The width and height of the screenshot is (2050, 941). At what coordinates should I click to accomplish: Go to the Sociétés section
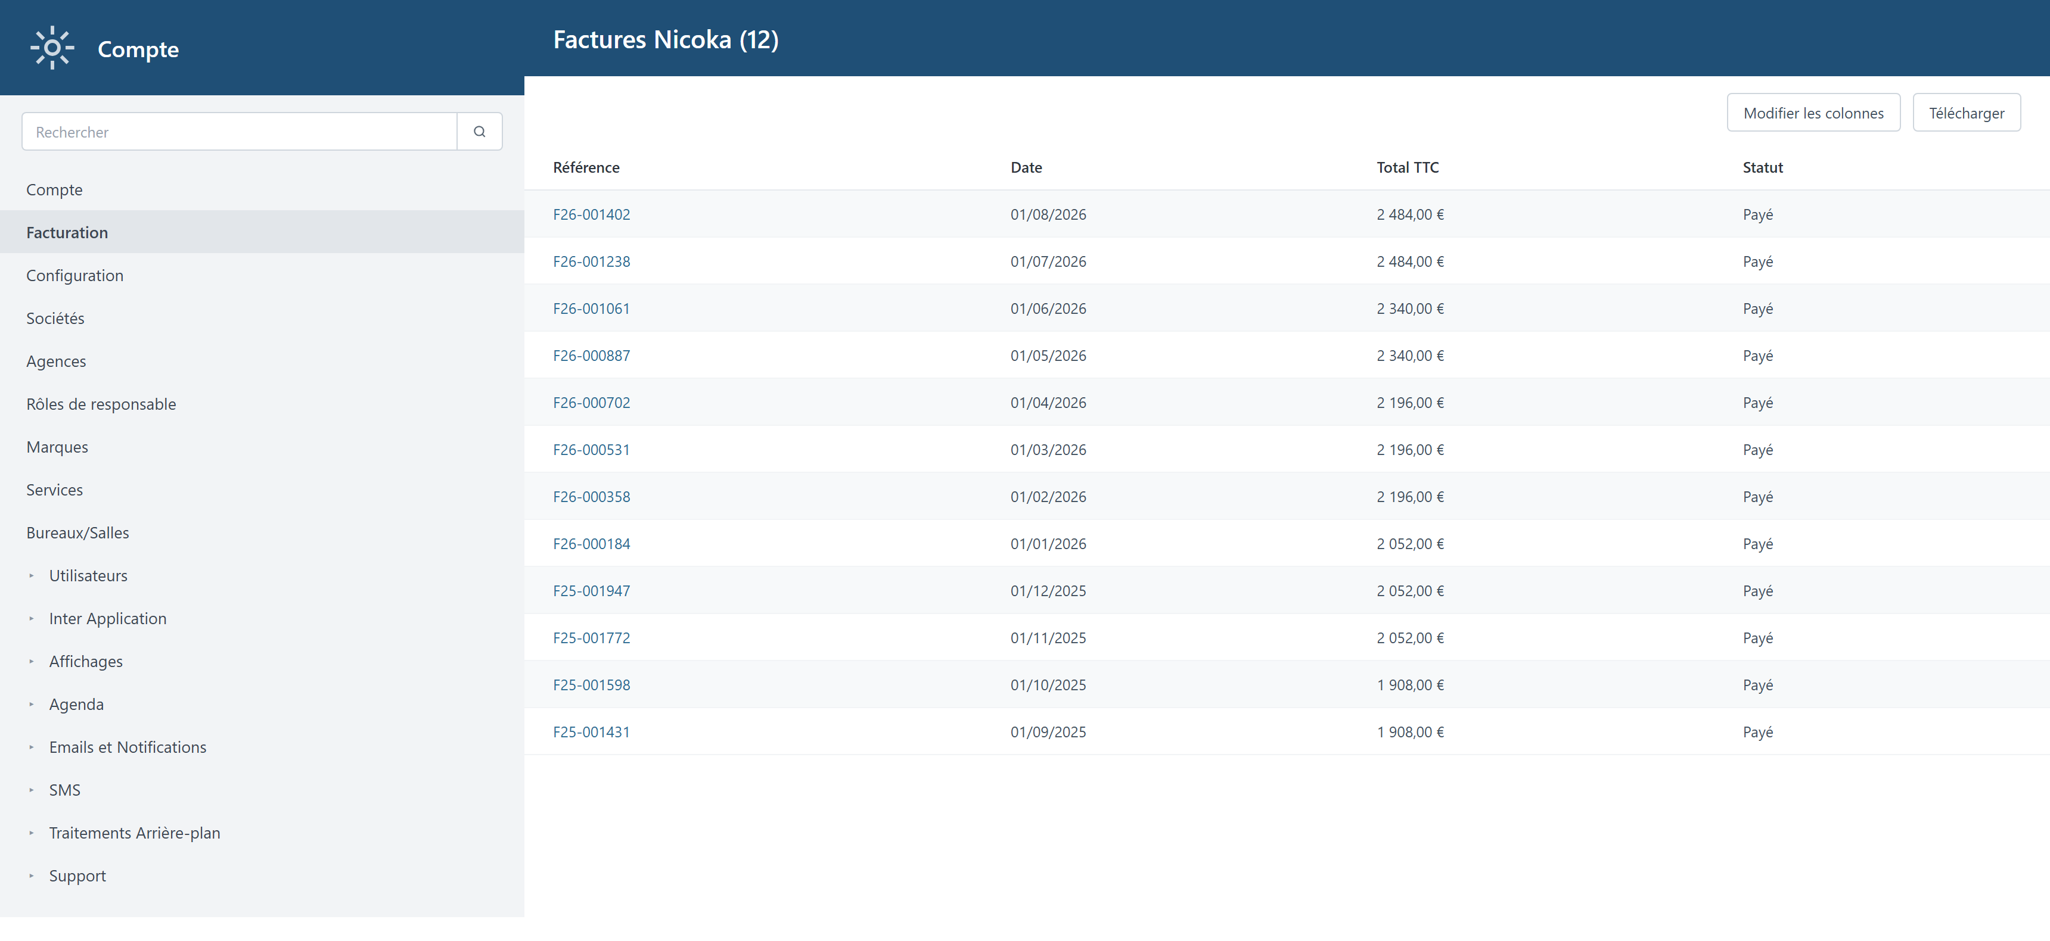[55, 318]
